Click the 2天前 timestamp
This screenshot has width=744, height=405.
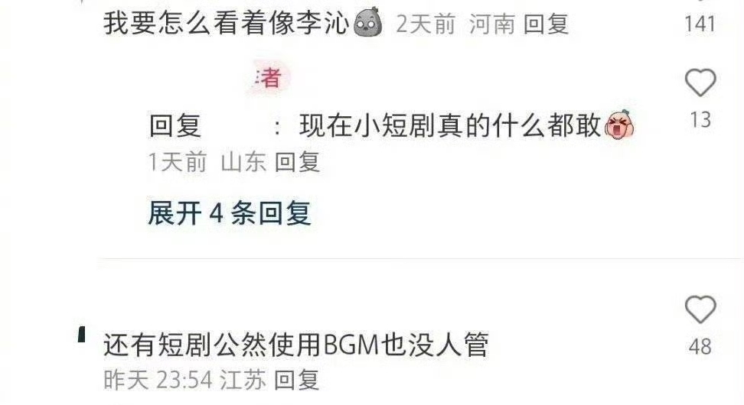[426, 24]
